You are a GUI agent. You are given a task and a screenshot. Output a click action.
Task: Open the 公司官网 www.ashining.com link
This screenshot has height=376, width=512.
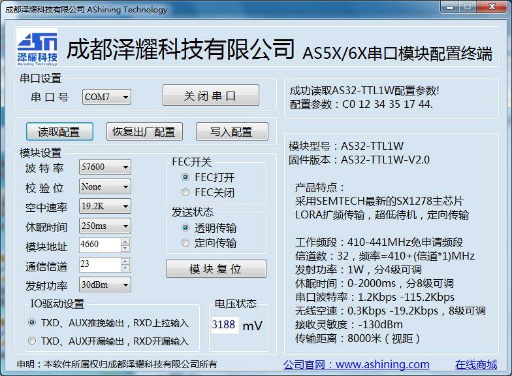pos(357,364)
